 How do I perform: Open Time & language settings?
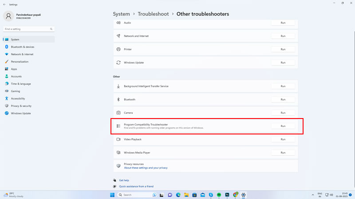point(29,84)
